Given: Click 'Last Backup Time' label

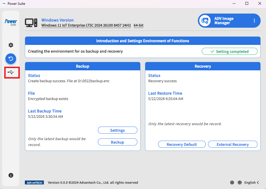Looking at the screenshot, I should point(45,111).
